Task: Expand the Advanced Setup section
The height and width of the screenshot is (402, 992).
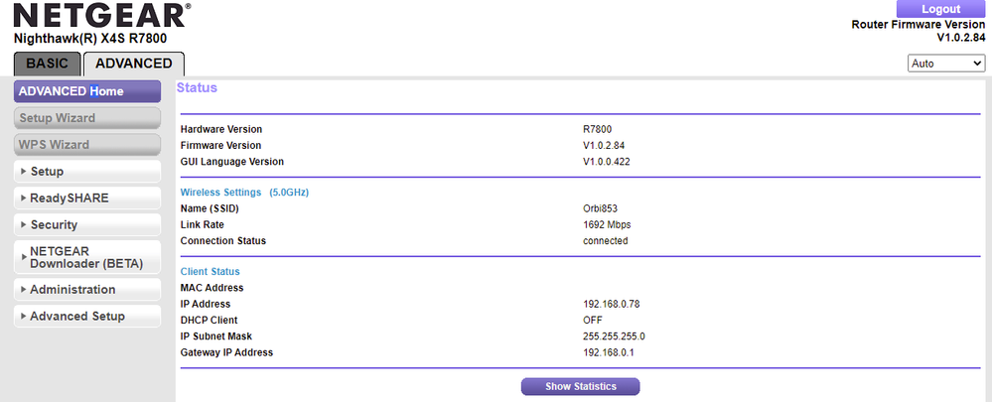Action: click(87, 316)
